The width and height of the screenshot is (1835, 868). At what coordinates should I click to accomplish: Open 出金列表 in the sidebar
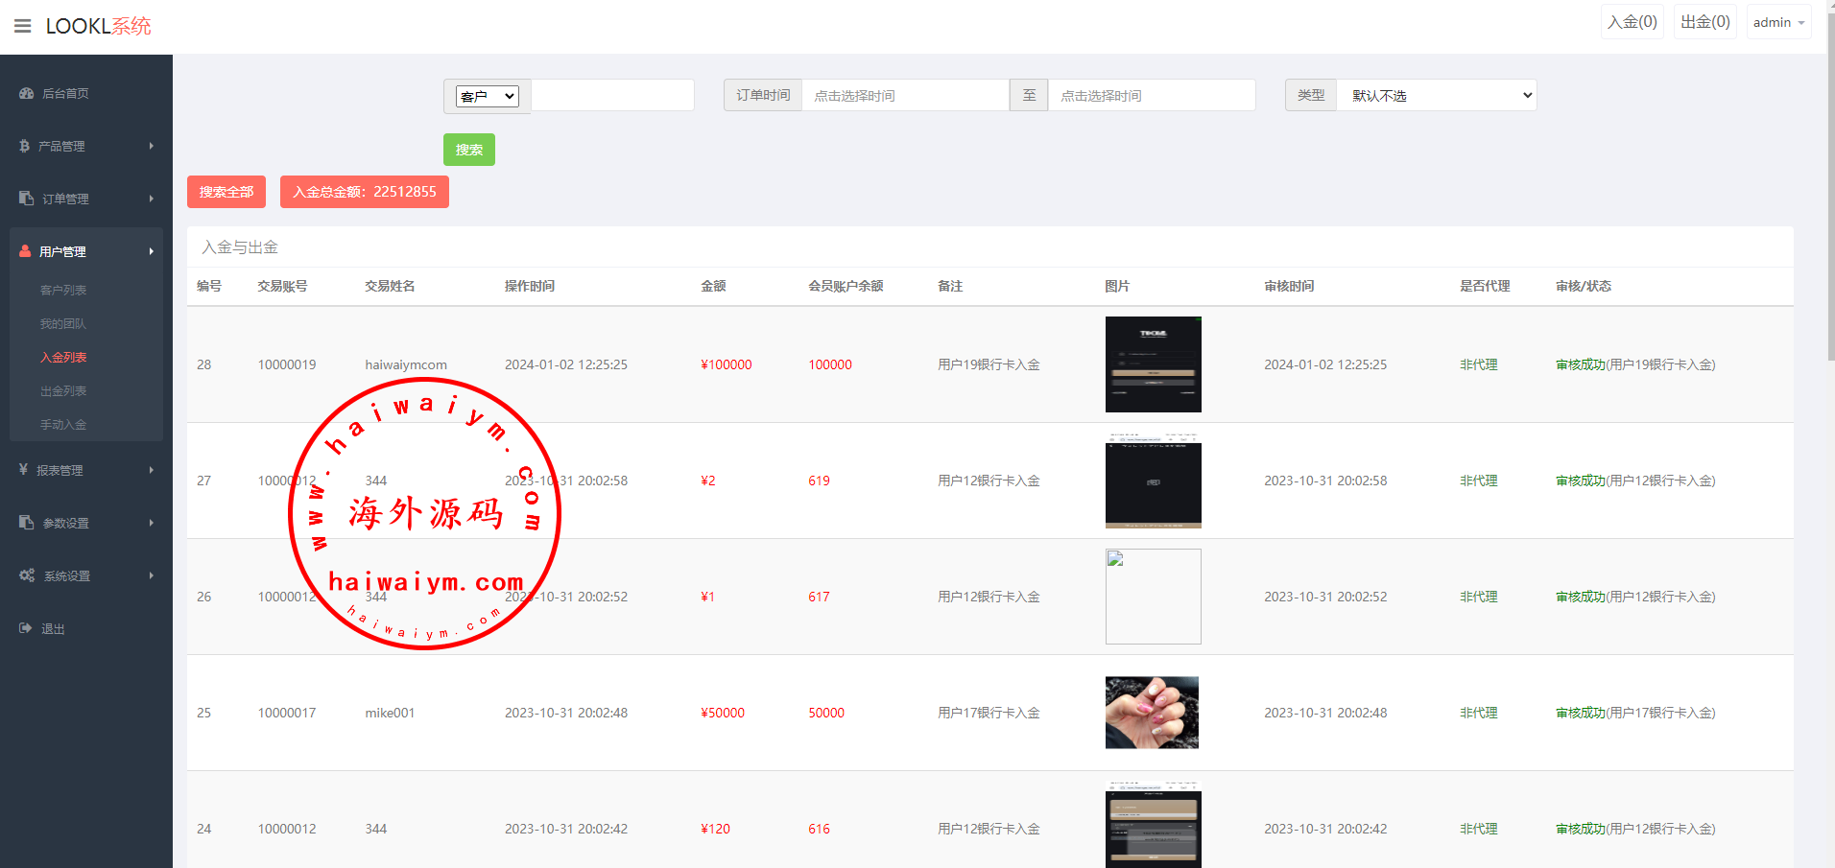click(x=63, y=391)
